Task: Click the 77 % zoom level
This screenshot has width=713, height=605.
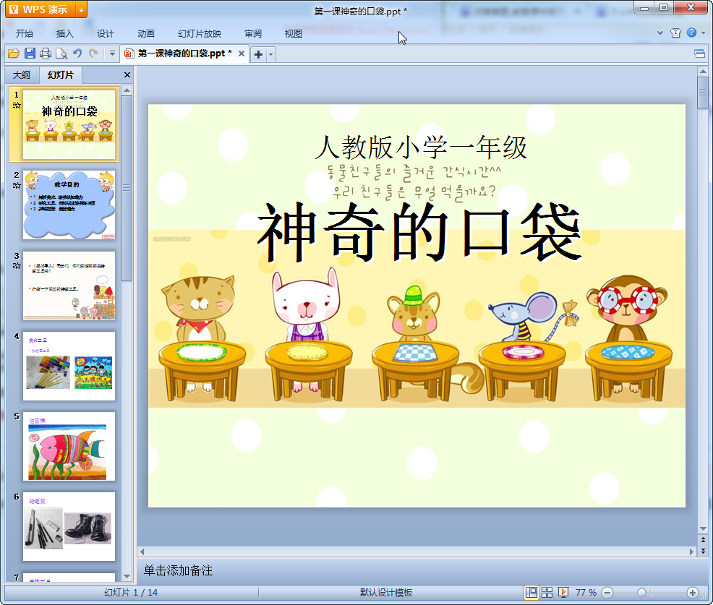Action: pyautogui.click(x=586, y=593)
